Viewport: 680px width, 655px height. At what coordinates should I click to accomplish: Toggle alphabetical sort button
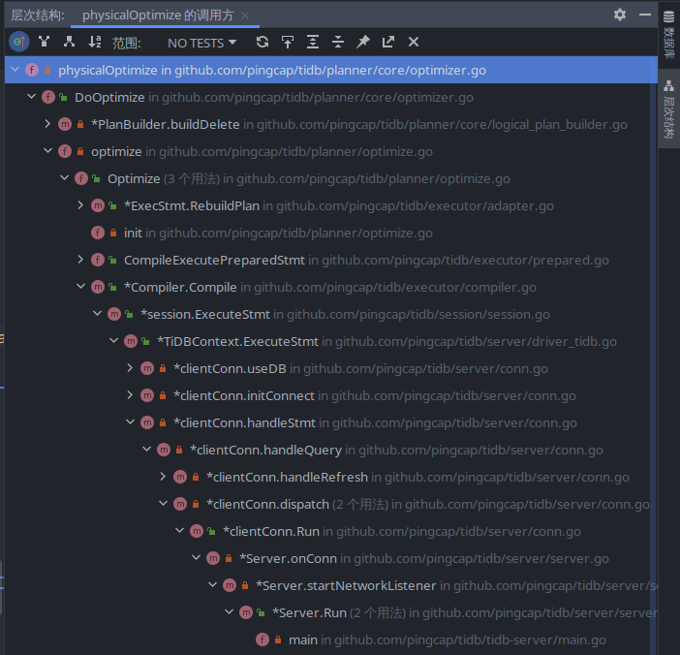pos(95,42)
